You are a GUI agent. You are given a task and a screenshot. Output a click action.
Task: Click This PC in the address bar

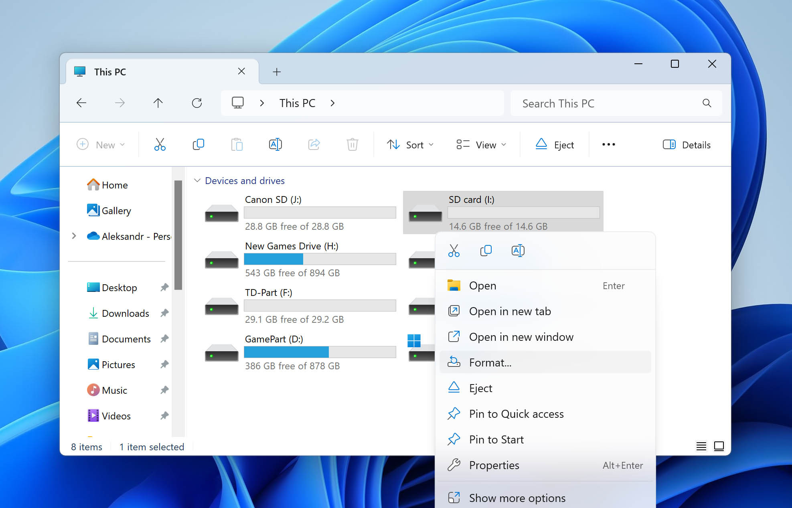point(297,103)
